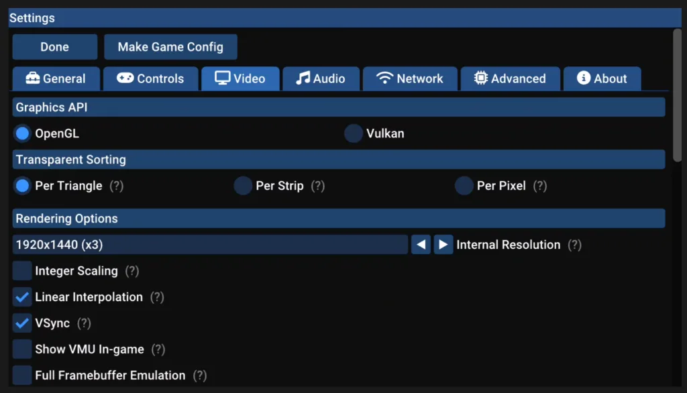Decrease internal resolution with the left arrow
687x393 pixels.
(x=421, y=244)
